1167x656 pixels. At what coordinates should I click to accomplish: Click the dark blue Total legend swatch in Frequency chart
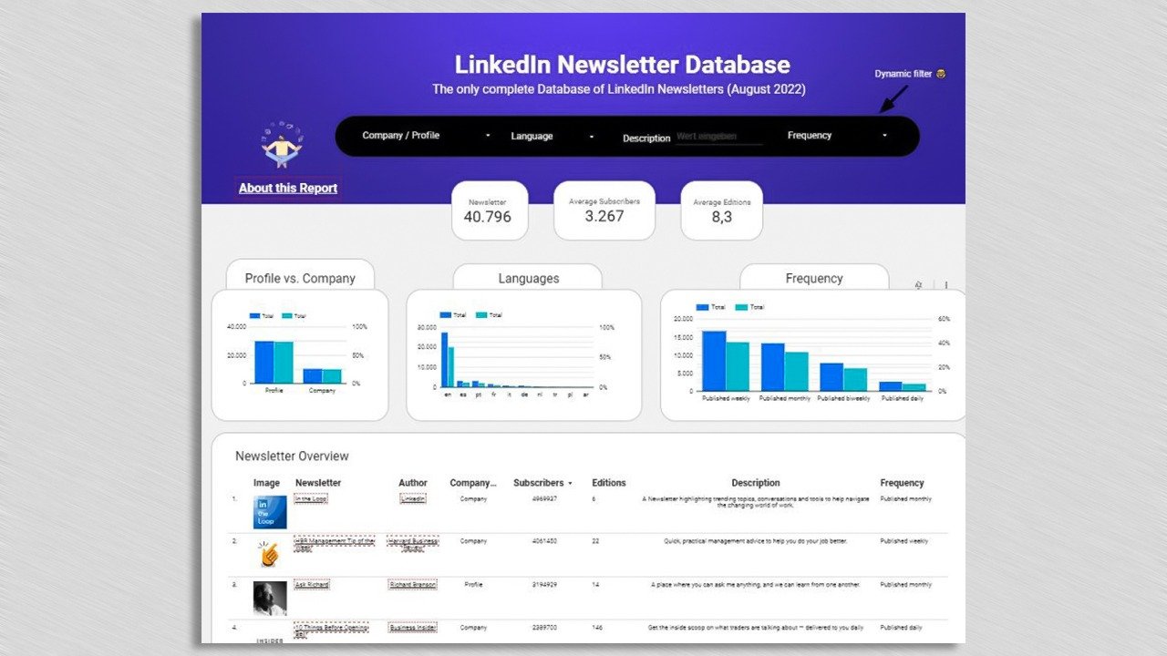coord(702,308)
